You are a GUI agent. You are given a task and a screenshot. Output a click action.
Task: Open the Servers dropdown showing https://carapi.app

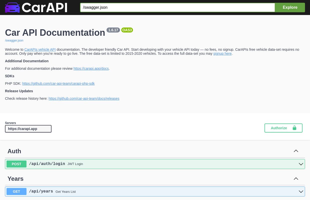coord(28,129)
